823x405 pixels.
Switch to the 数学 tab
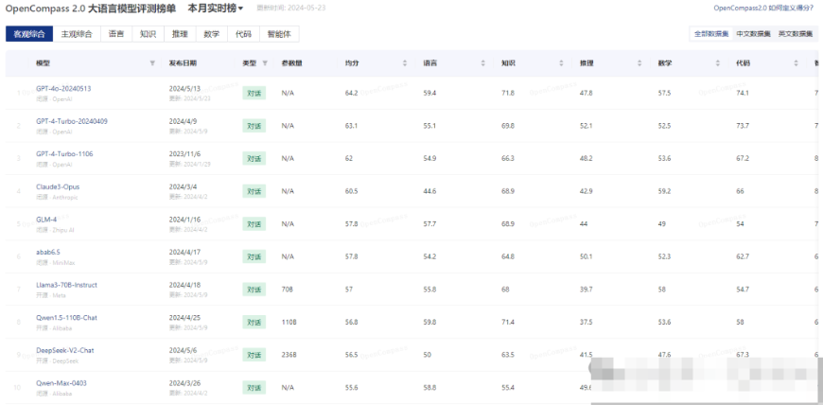(x=212, y=34)
